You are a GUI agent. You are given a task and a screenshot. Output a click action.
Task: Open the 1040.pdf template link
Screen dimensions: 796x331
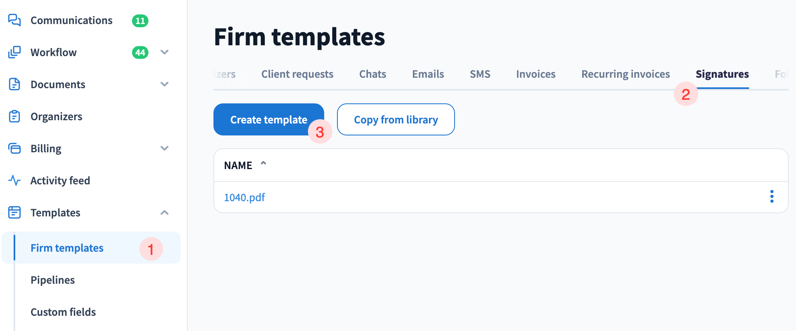pos(244,198)
